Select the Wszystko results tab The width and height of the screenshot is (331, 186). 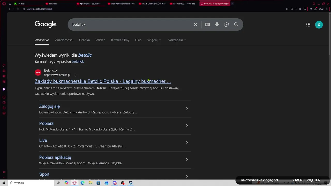[42, 40]
